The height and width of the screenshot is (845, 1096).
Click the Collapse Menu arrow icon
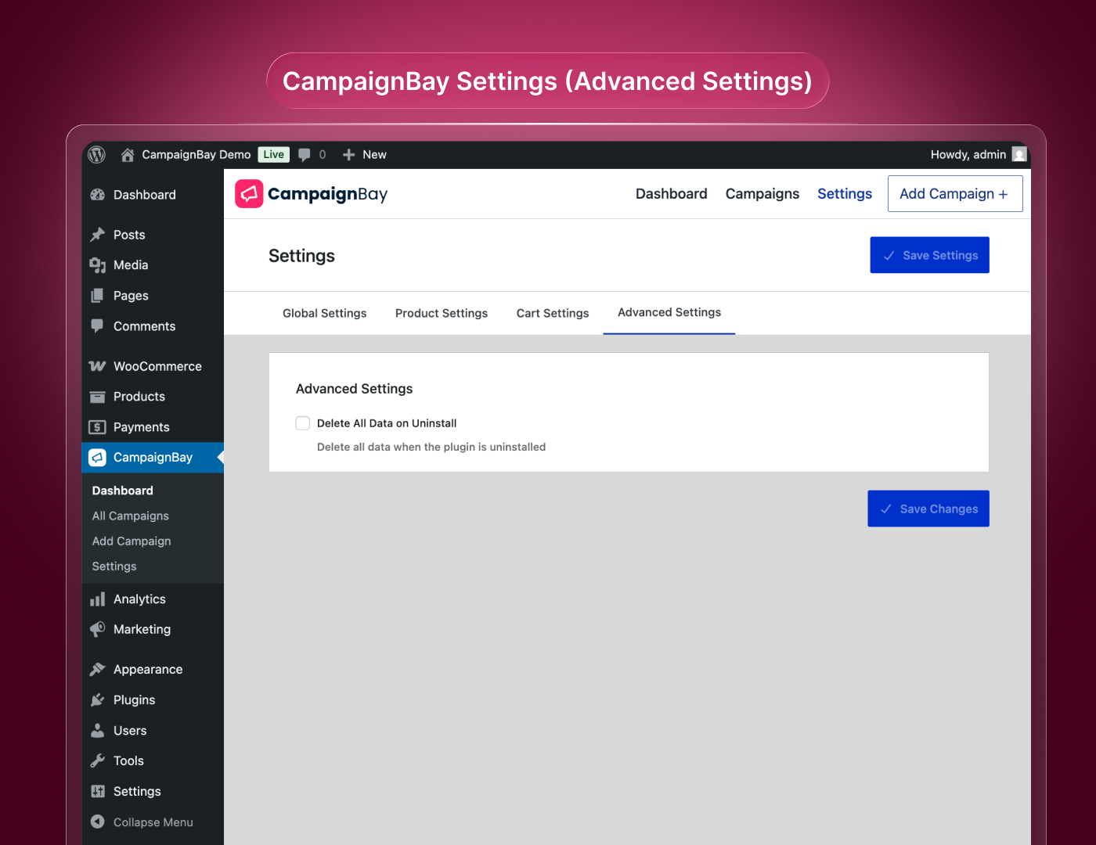(98, 822)
